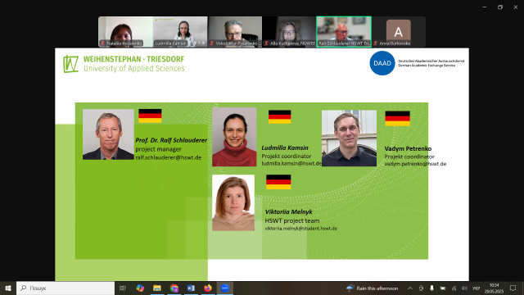The width and height of the screenshot is (524, 295).
Task: Click the microphone icon in system tray
Action: pyautogui.click(x=431, y=288)
